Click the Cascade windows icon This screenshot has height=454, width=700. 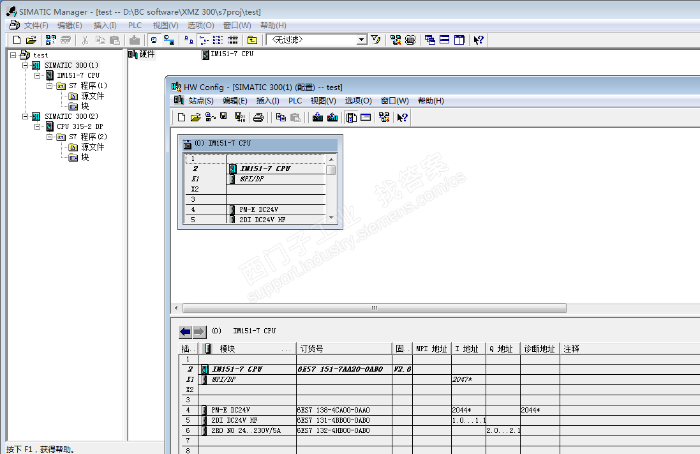pos(430,40)
